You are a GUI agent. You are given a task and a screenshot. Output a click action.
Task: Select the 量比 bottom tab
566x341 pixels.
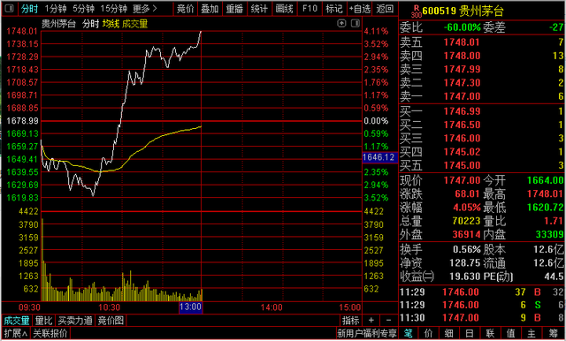pos(44,321)
